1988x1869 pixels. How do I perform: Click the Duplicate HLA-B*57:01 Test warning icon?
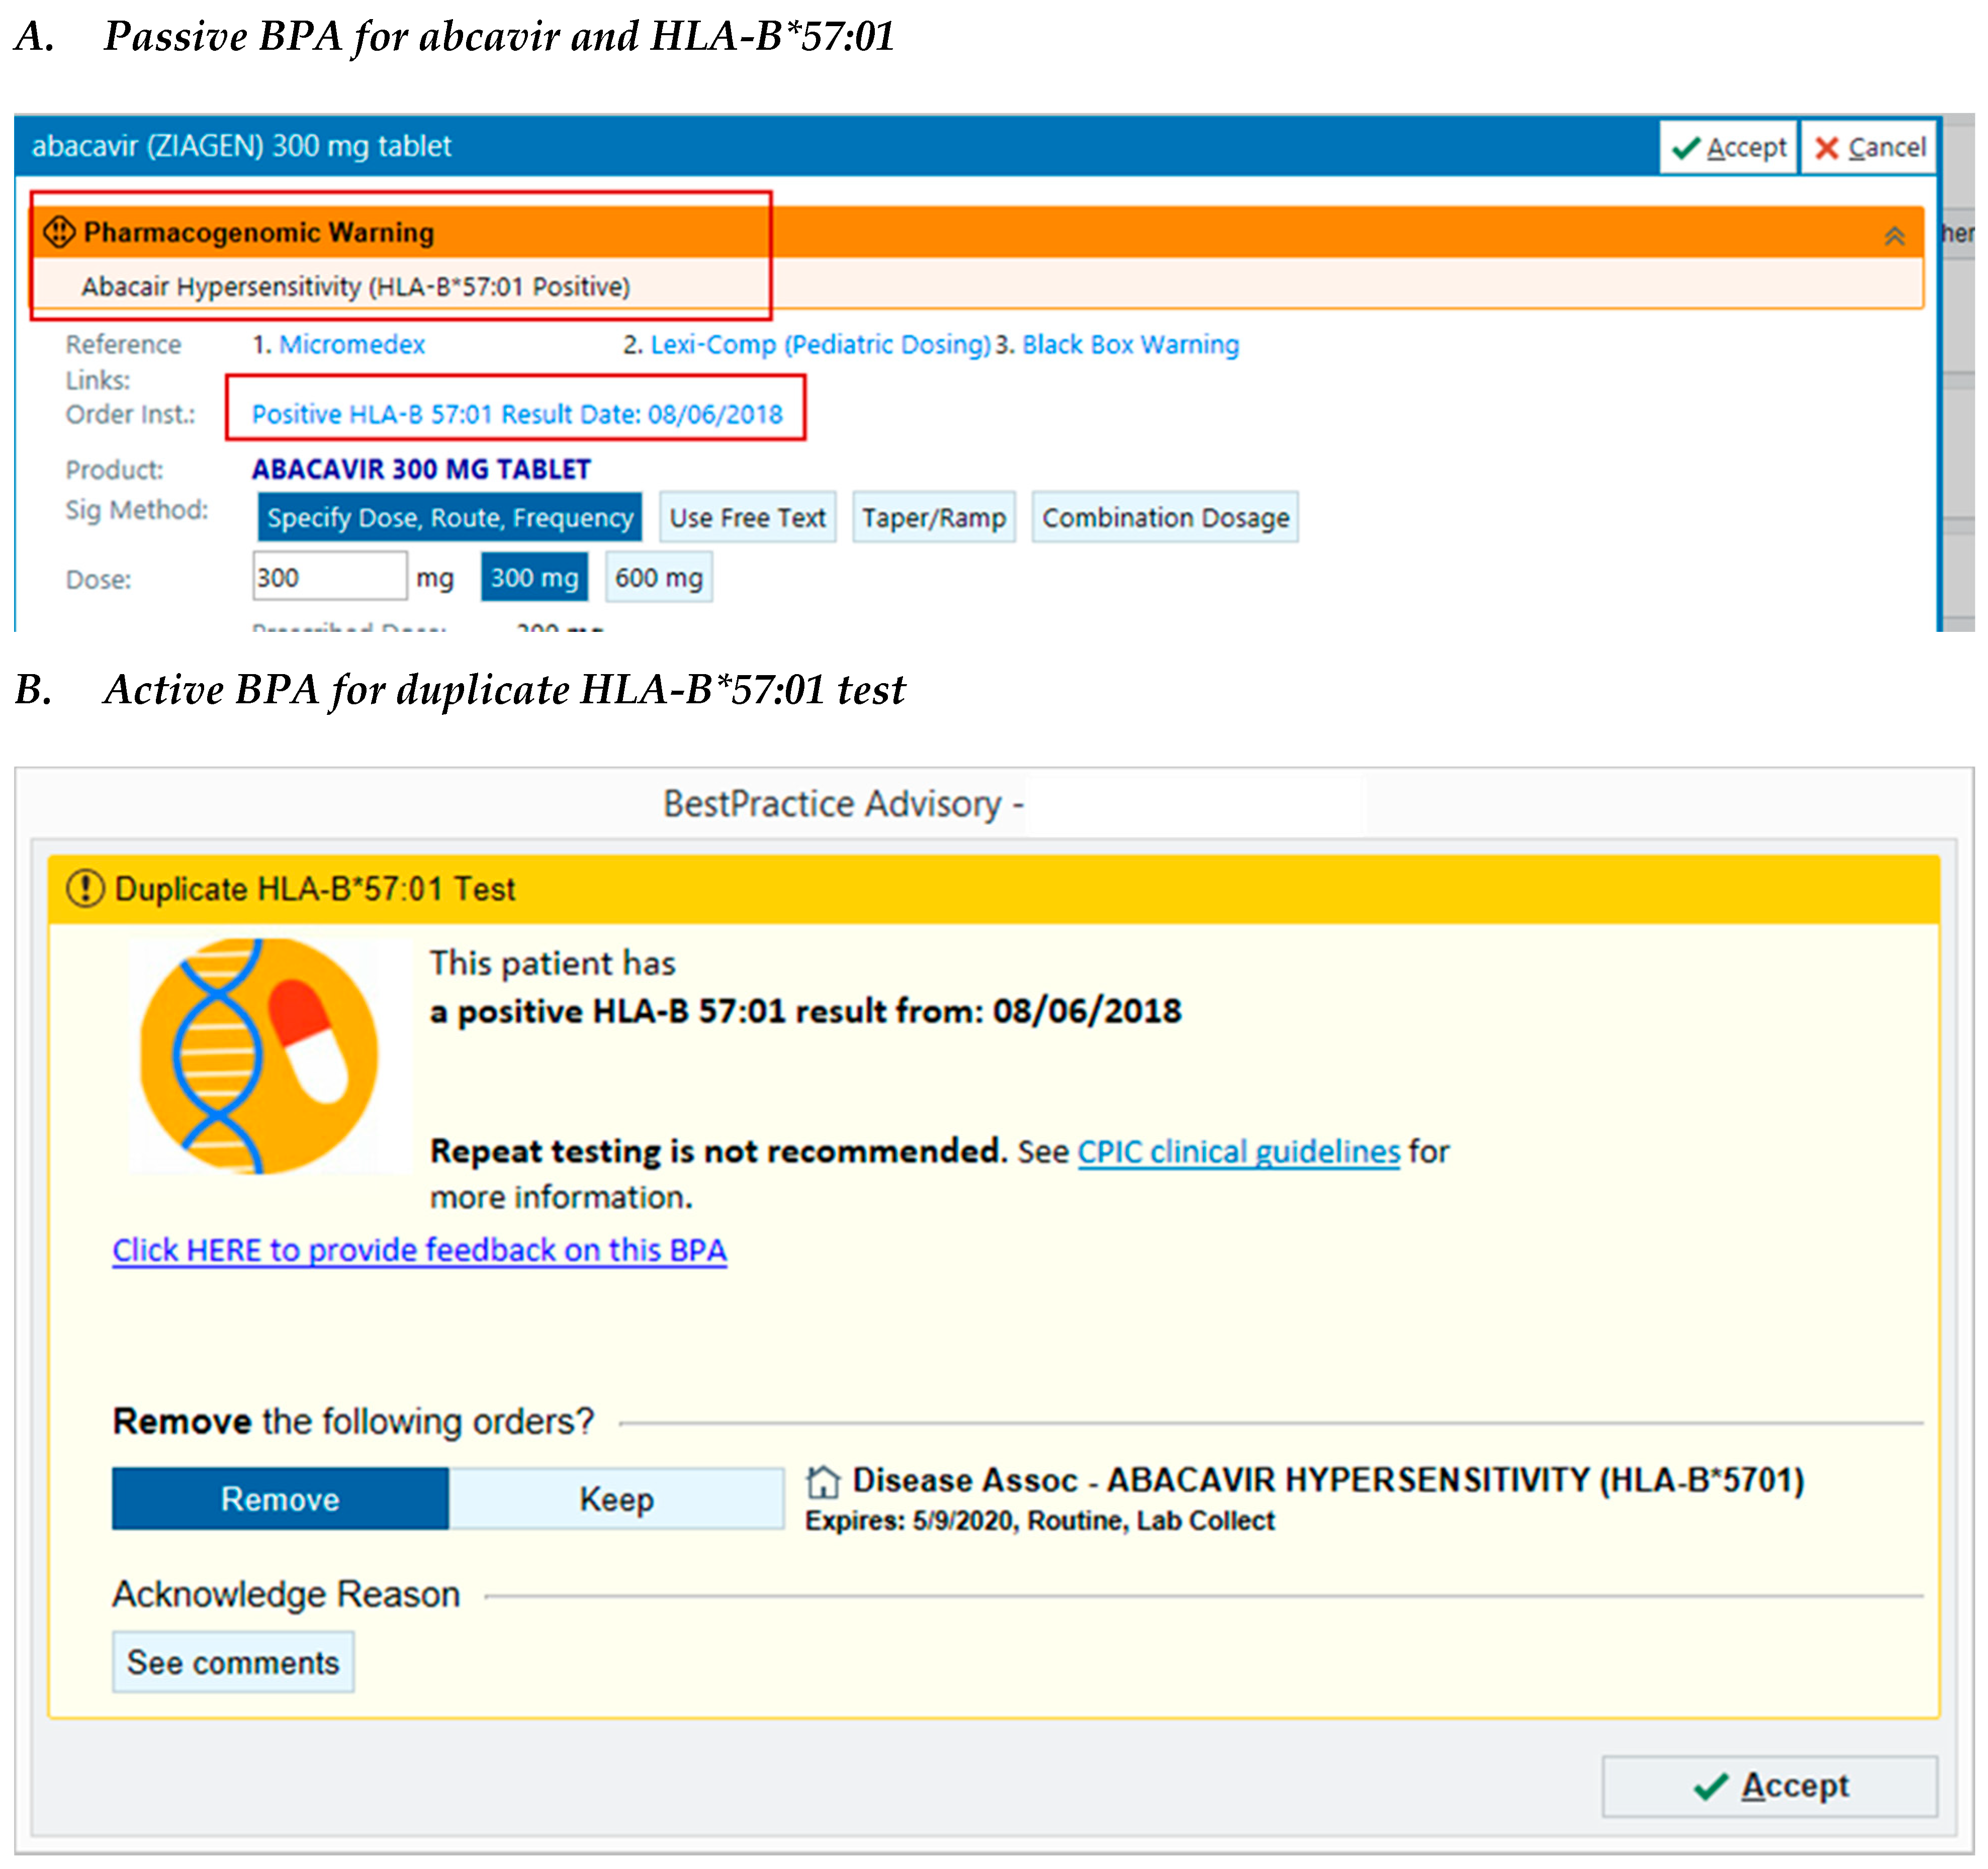tap(85, 888)
